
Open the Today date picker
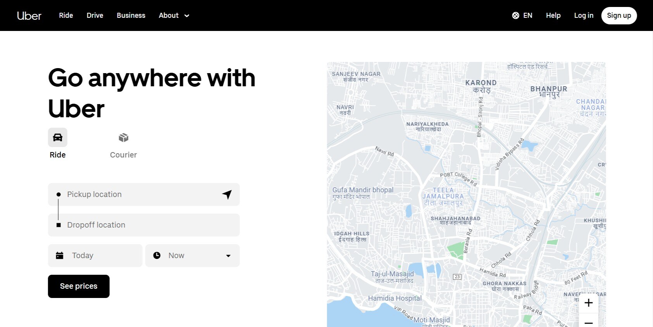coord(95,255)
